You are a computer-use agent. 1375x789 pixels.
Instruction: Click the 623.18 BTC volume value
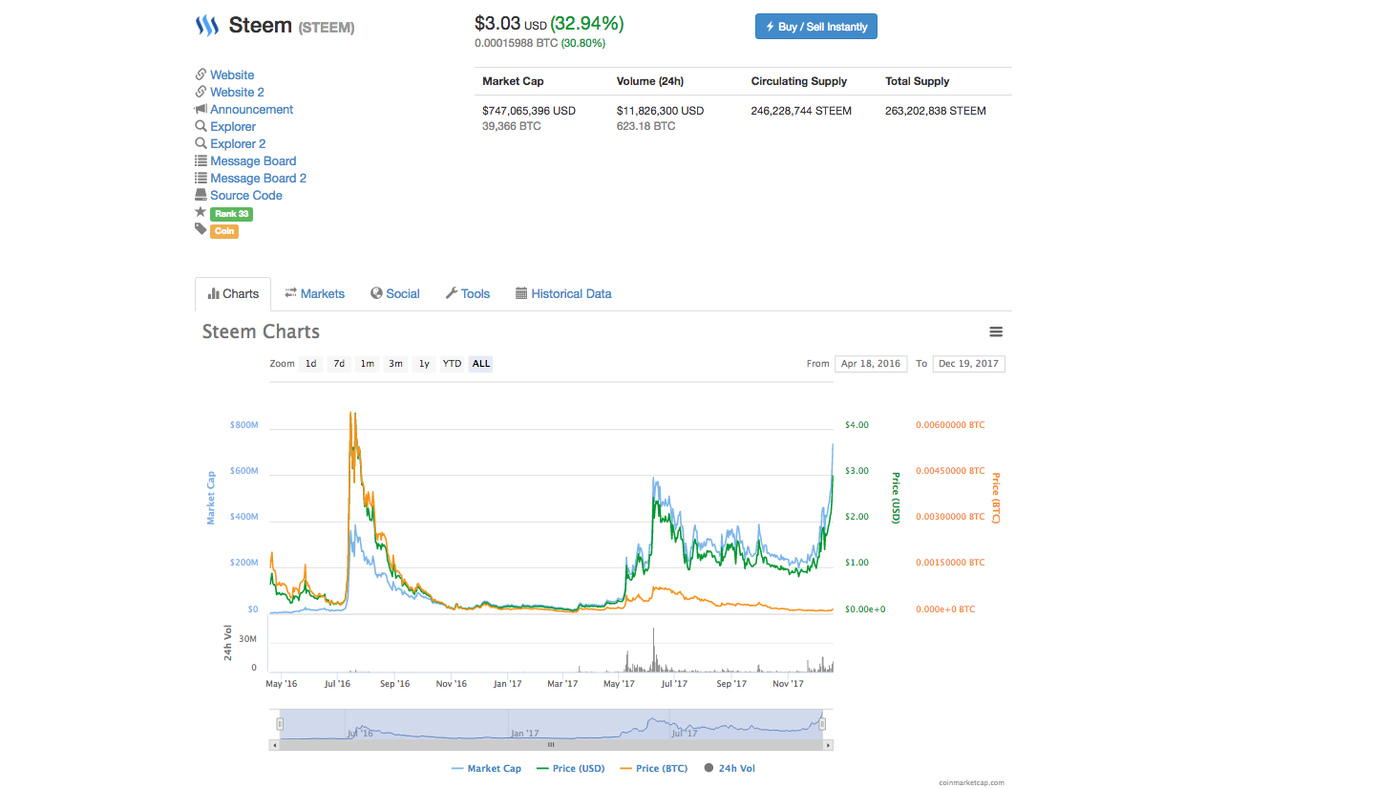point(646,126)
